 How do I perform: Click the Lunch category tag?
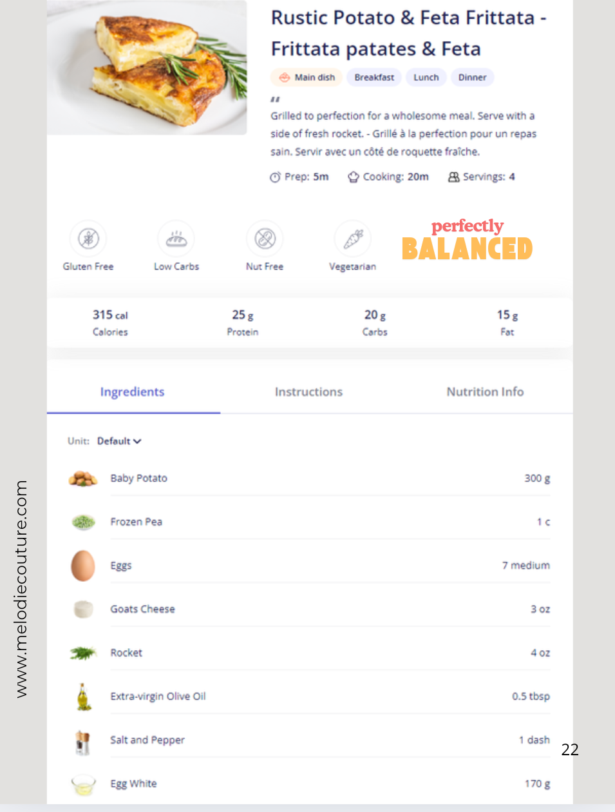point(426,77)
